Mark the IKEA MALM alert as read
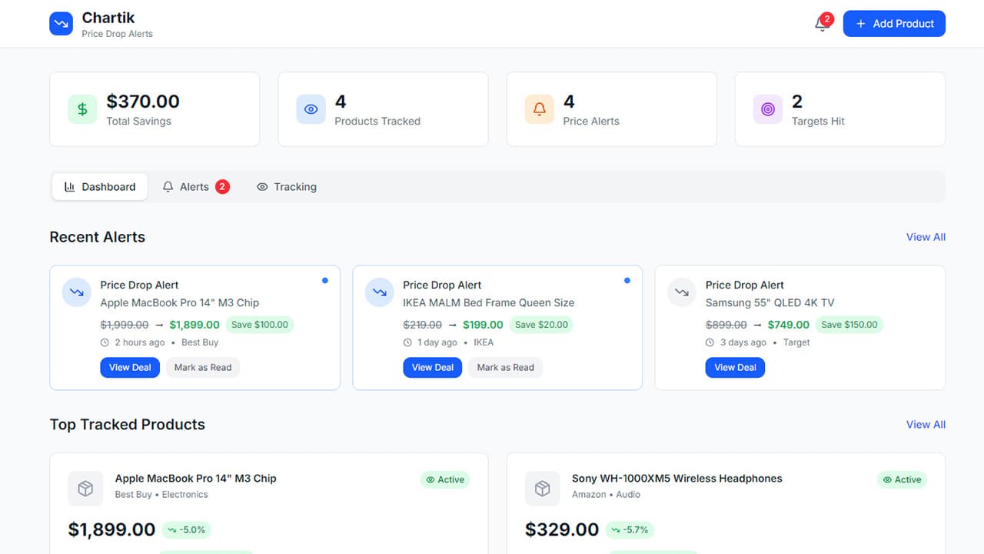The image size is (984, 554). tap(505, 367)
